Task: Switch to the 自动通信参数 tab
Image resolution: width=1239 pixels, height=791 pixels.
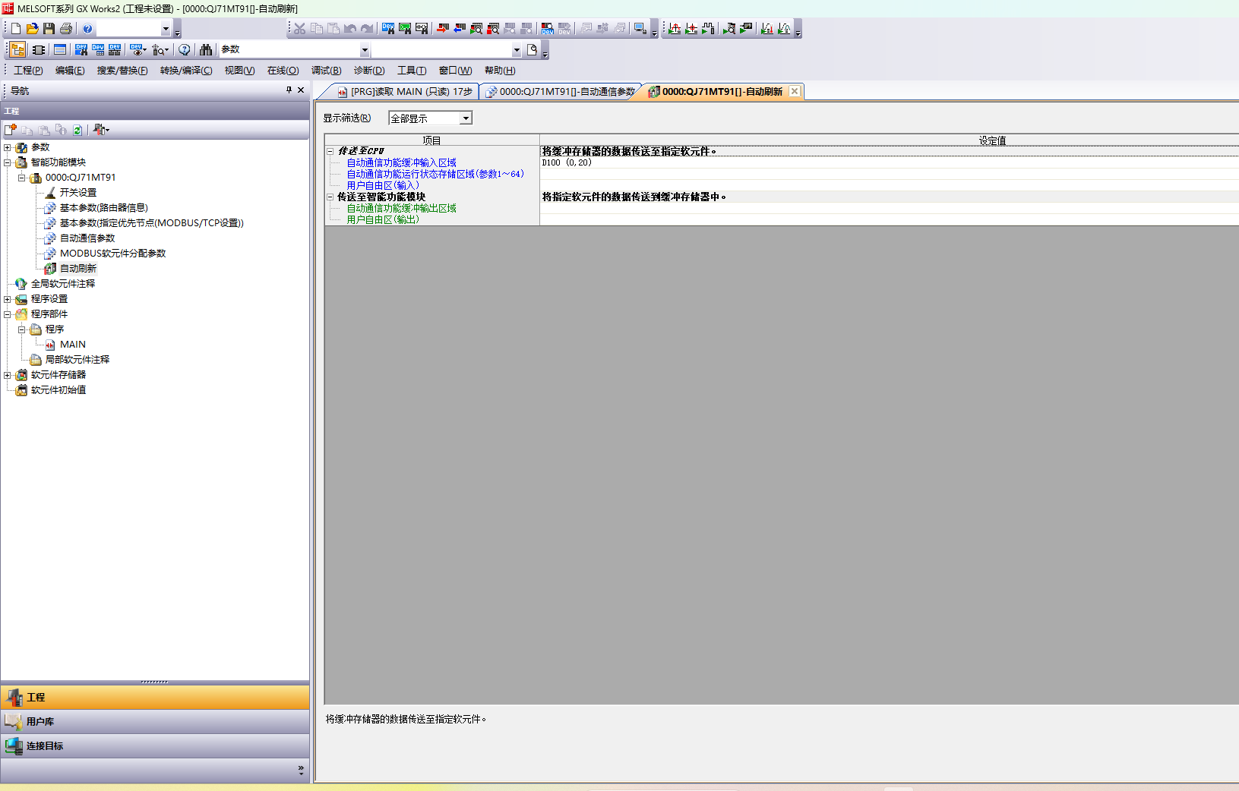Action: click(x=561, y=92)
